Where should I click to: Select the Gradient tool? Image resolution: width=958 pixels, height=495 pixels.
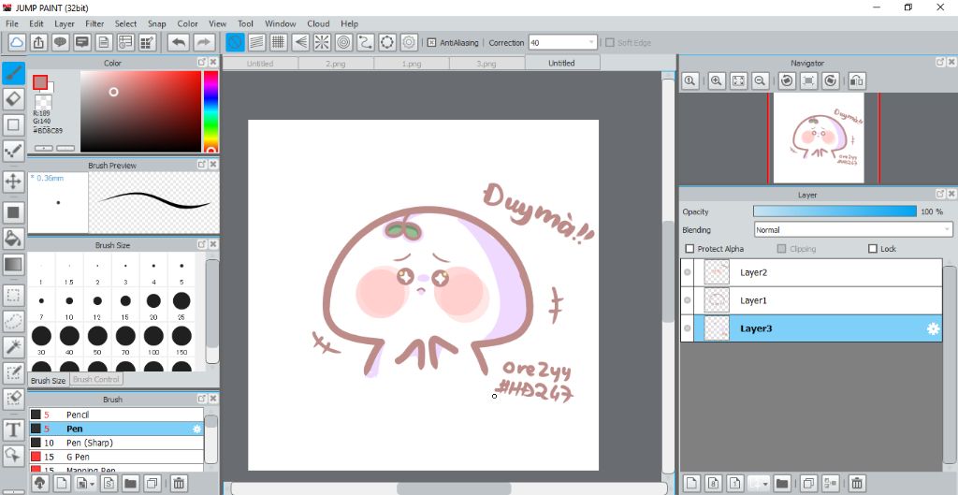(13, 265)
